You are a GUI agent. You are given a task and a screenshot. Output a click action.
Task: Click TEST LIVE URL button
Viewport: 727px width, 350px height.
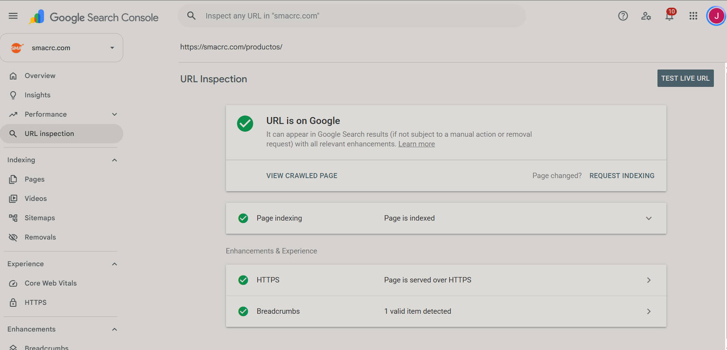click(685, 78)
